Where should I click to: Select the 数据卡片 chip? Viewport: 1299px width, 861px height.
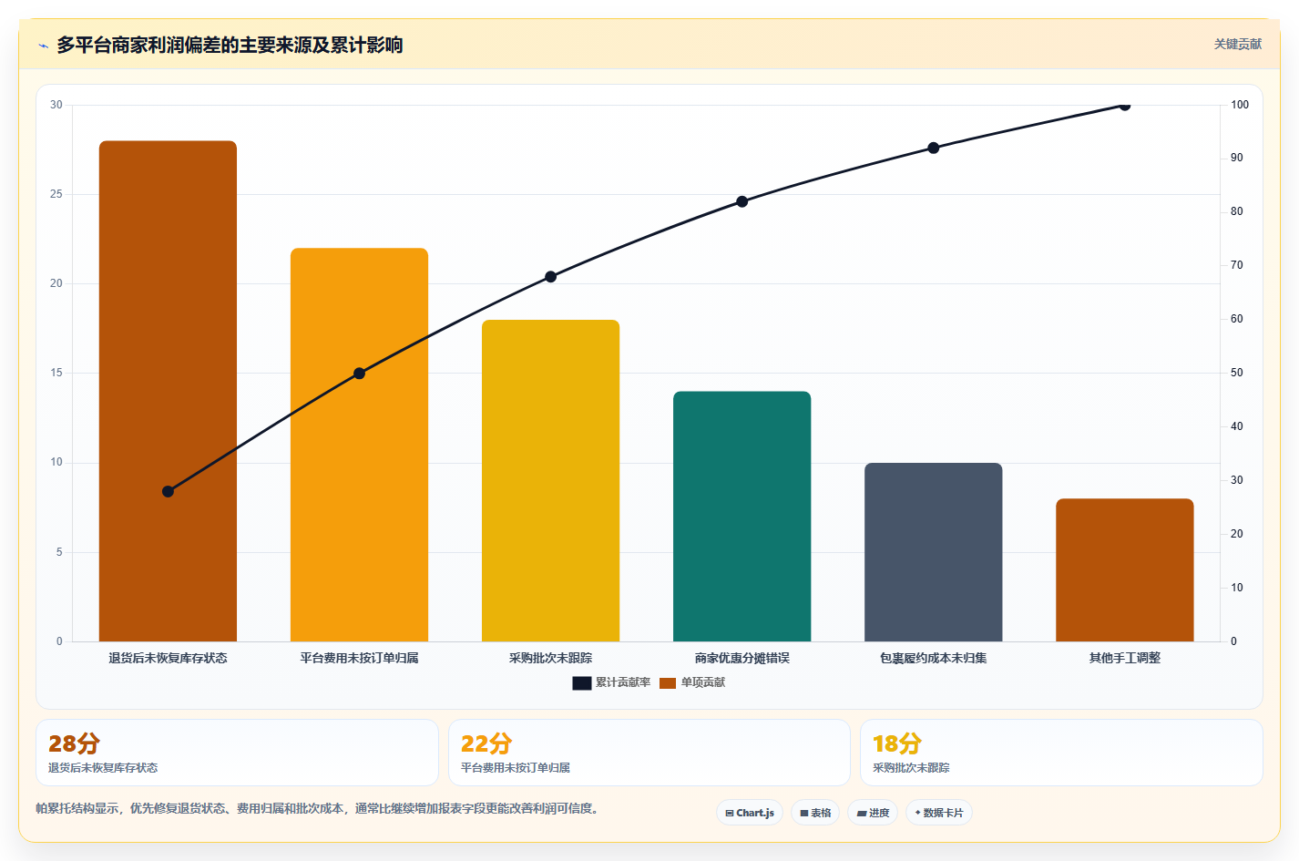click(x=939, y=813)
